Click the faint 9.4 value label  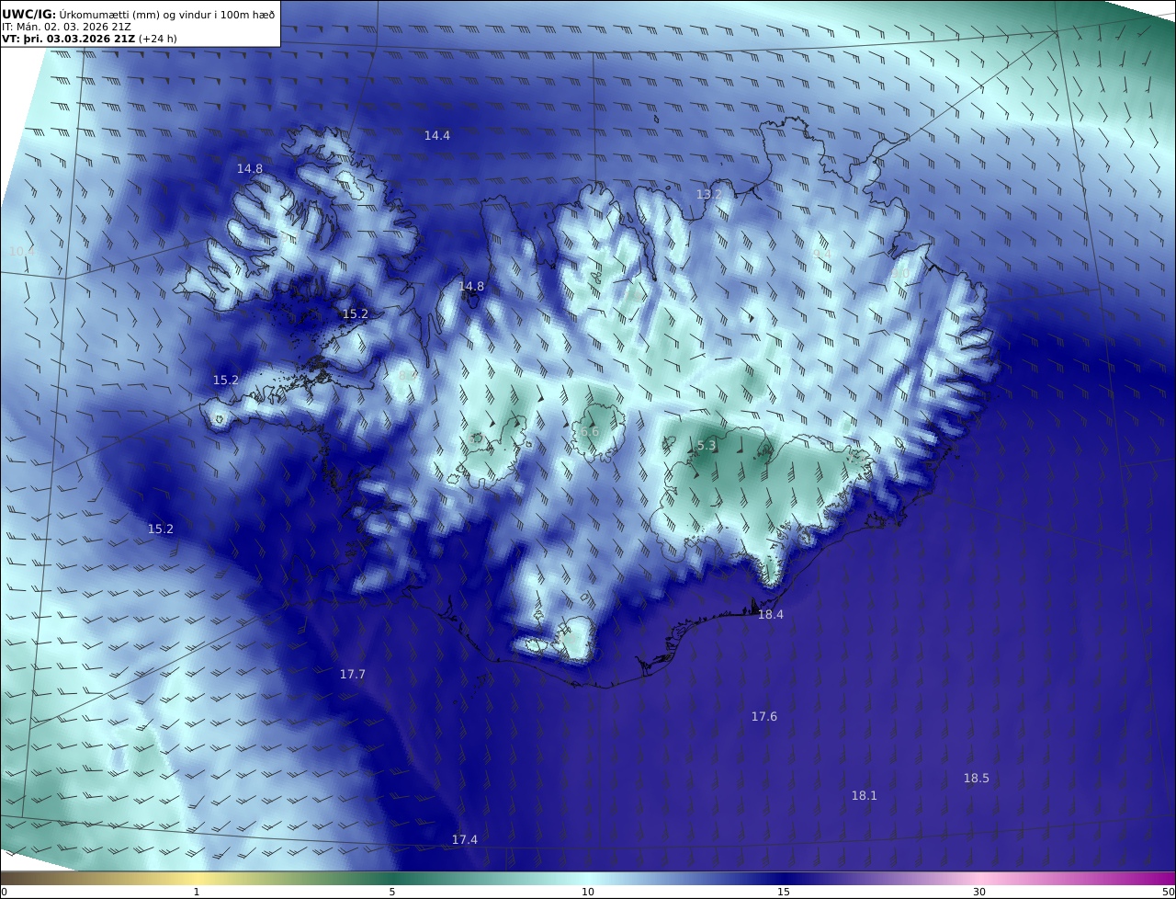point(821,254)
